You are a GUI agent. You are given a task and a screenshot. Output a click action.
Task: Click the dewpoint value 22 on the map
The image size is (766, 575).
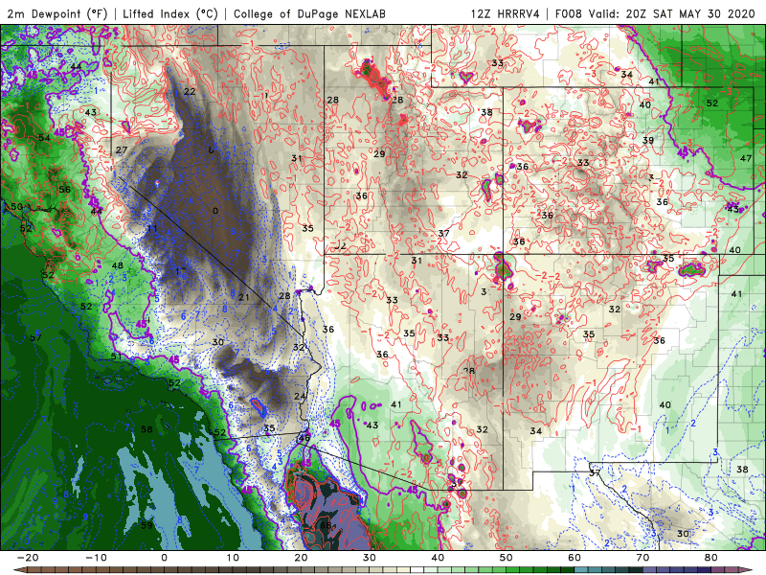190,91
